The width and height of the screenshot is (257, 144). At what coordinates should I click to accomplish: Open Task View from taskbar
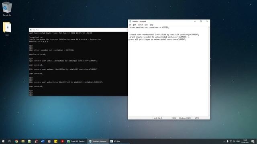click(10, 141)
